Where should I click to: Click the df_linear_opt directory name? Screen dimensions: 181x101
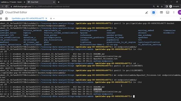31,42
